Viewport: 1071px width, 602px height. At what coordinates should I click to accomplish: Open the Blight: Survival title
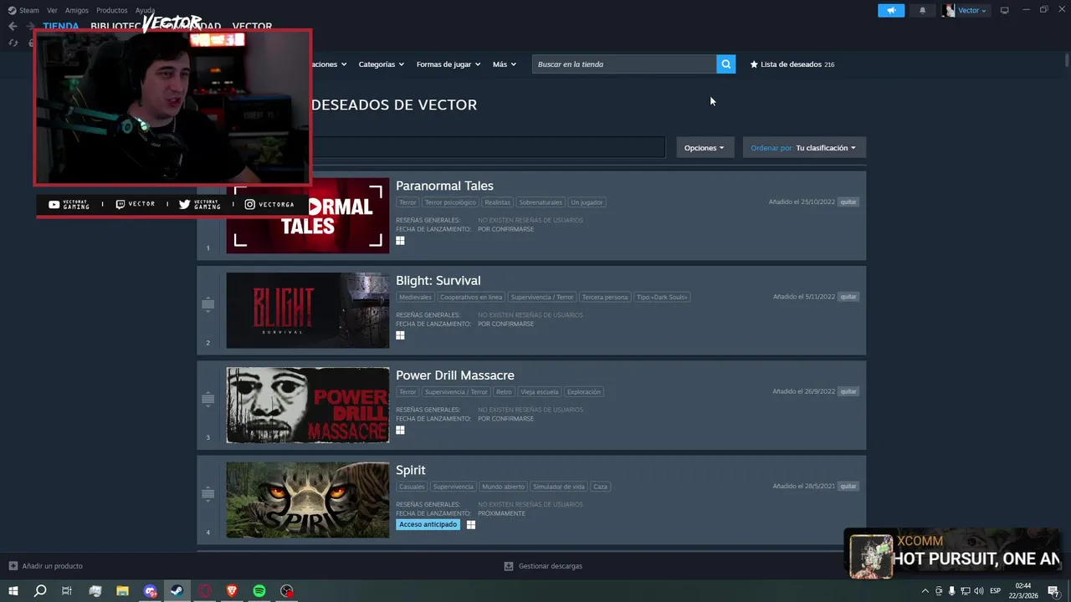tap(438, 280)
